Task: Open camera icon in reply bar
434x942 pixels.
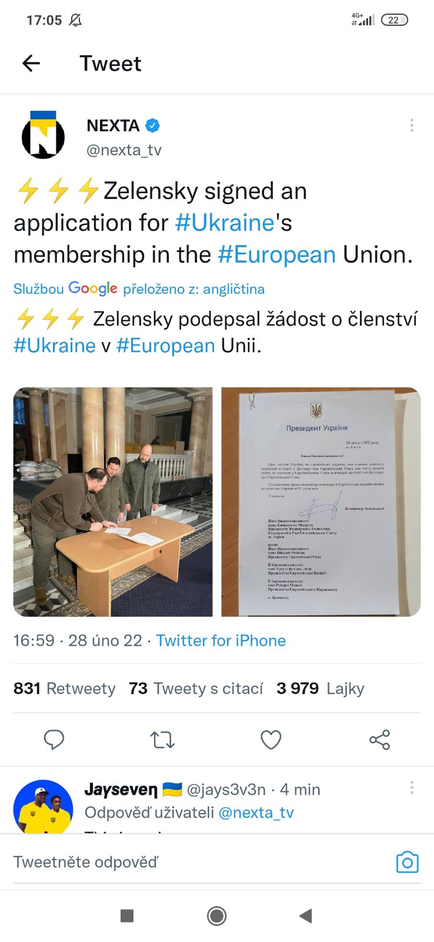Action: coord(407,863)
